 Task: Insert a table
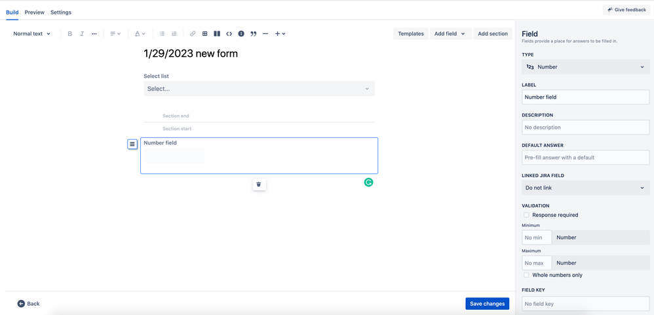point(205,34)
